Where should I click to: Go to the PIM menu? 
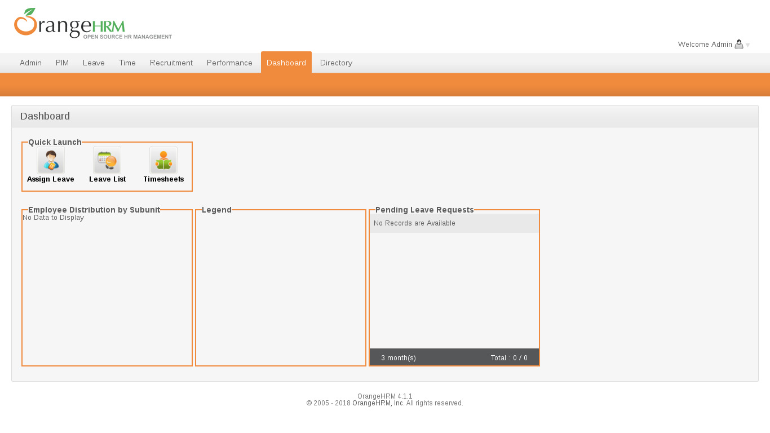62,63
